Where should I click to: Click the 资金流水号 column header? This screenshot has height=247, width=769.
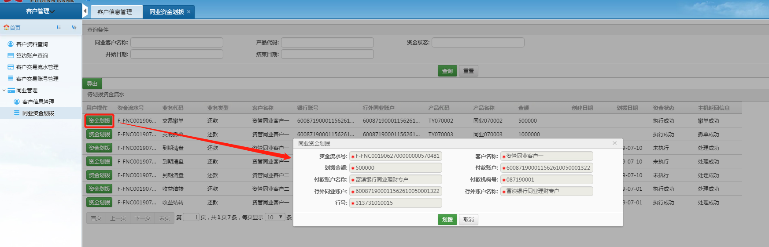coord(130,108)
